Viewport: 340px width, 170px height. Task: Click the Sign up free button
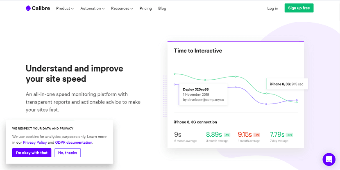(299, 8)
